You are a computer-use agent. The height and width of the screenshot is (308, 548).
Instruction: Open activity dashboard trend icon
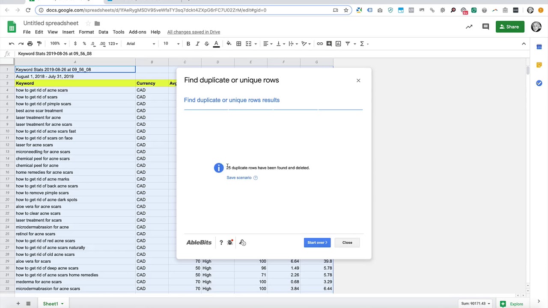pos(469,27)
